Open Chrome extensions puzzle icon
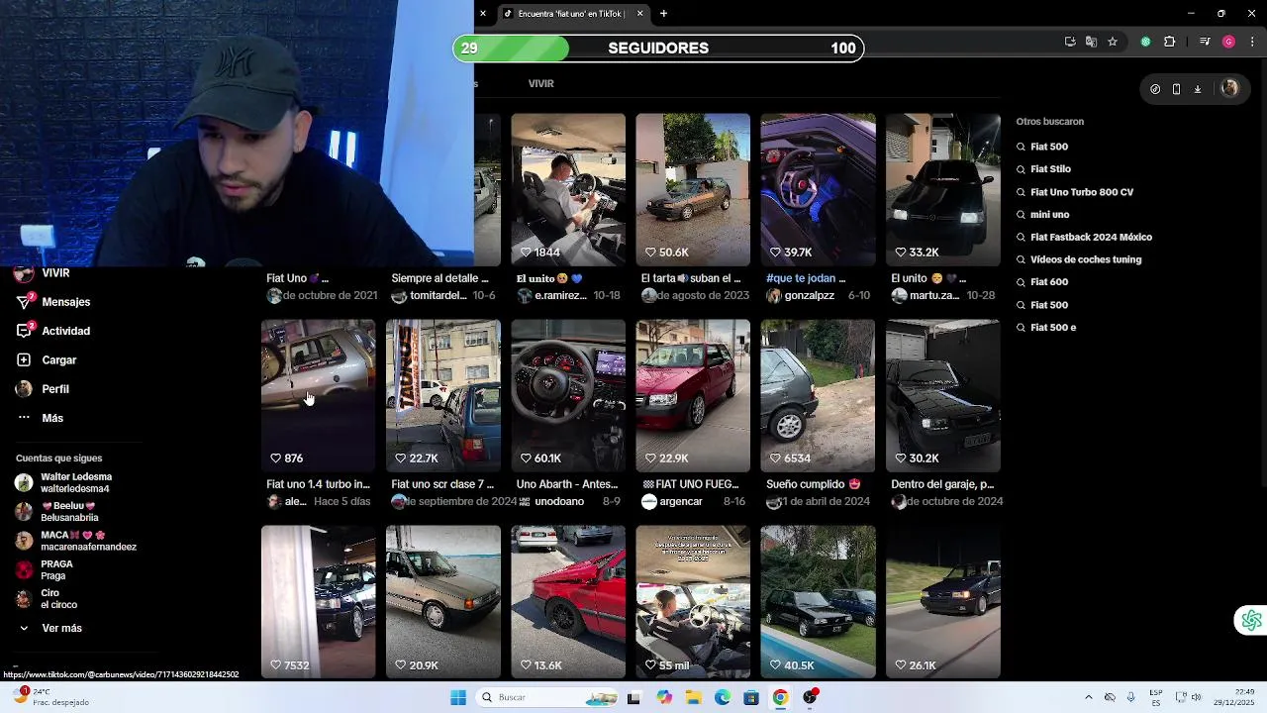1267x713 pixels. (1169, 42)
